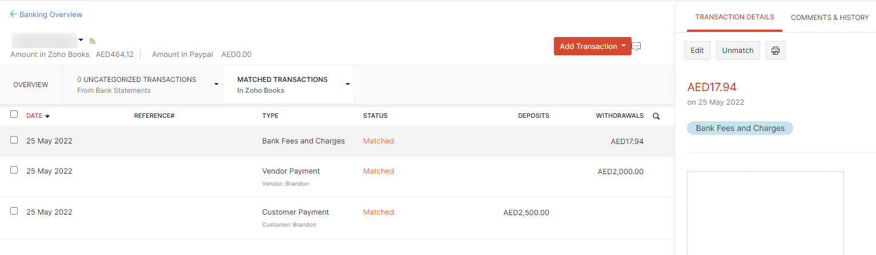The width and height of the screenshot is (876, 255).
Task: Click the back arrow to Banking Overview
Action: (x=14, y=14)
